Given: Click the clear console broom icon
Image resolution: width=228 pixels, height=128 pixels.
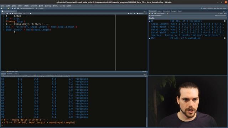Looking at the screenshot, I should coord(146,76).
